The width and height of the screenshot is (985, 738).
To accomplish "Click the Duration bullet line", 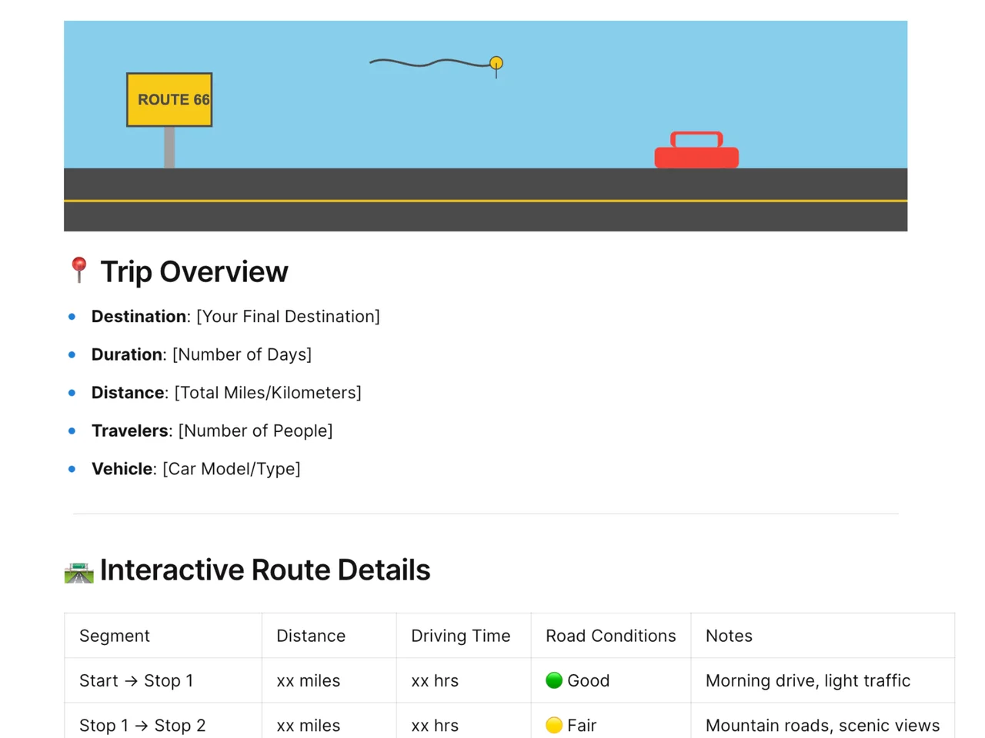I will click(x=202, y=354).
